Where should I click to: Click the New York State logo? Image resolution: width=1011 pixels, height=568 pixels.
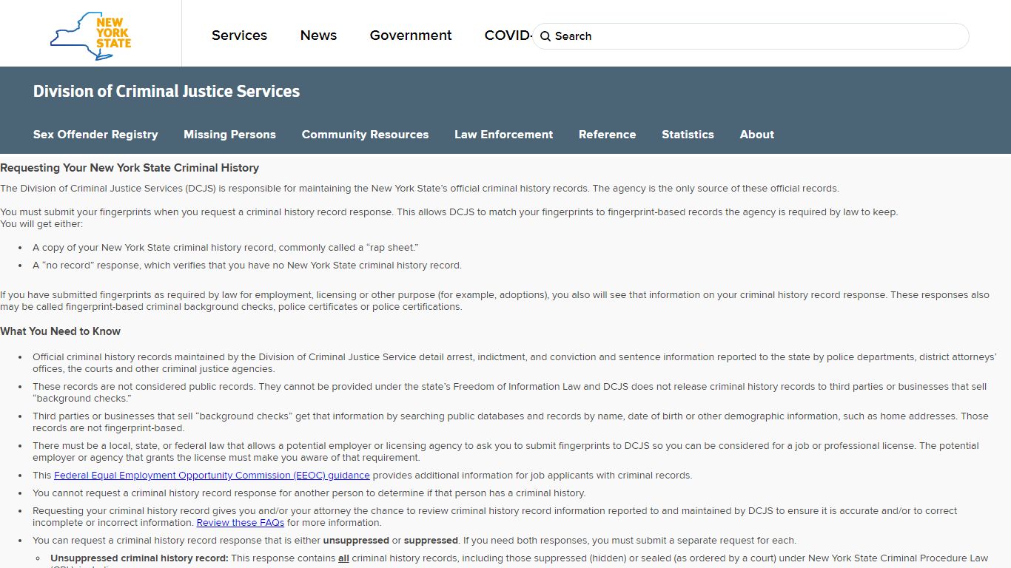tap(90, 35)
